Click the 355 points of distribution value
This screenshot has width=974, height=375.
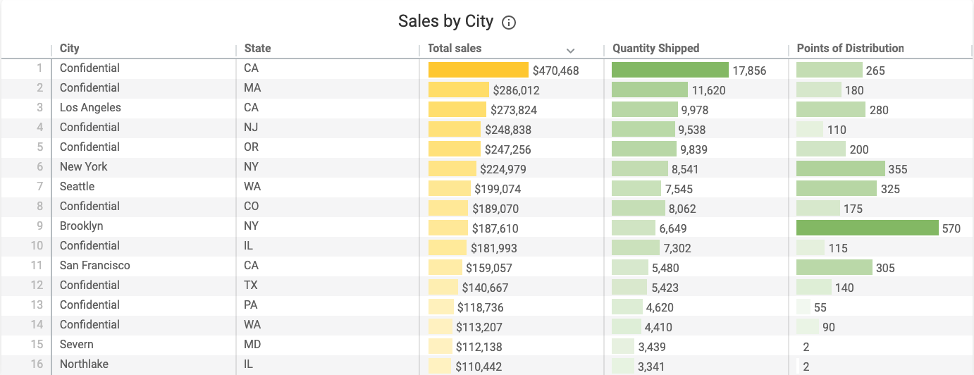click(x=898, y=169)
